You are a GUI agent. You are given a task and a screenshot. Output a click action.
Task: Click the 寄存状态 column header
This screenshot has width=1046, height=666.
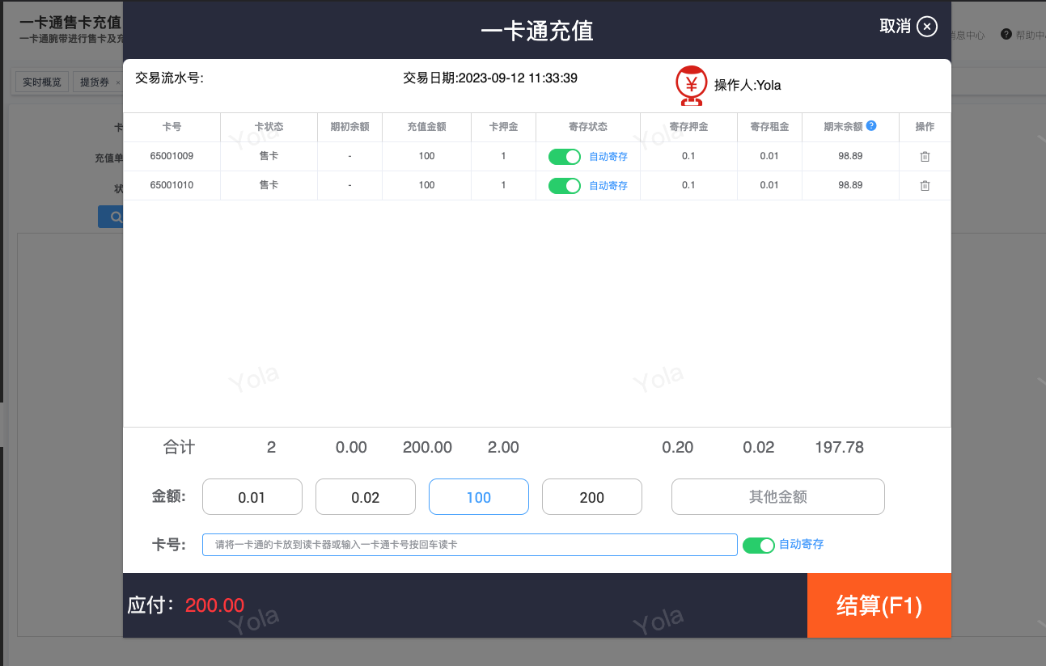click(x=588, y=127)
